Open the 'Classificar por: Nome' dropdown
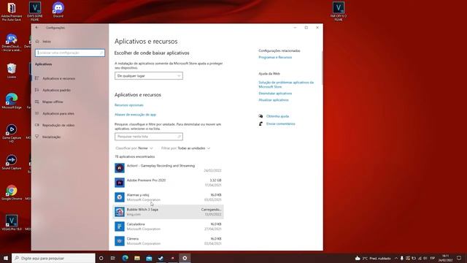Screen dimensions: 467x263 point(134,148)
